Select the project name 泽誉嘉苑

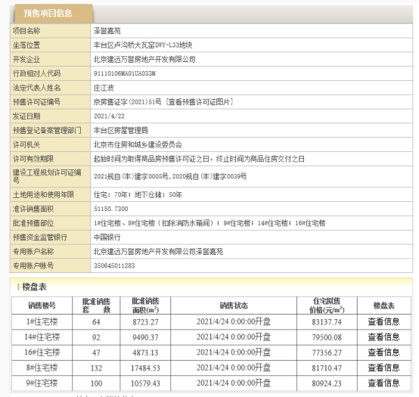click(107, 31)
